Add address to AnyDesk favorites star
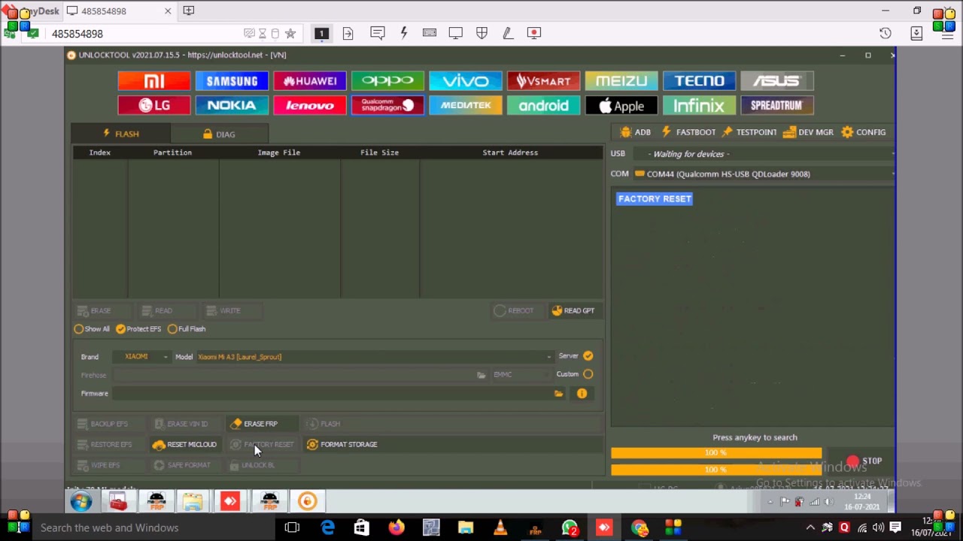963x541 pixels. pos(290,33)
